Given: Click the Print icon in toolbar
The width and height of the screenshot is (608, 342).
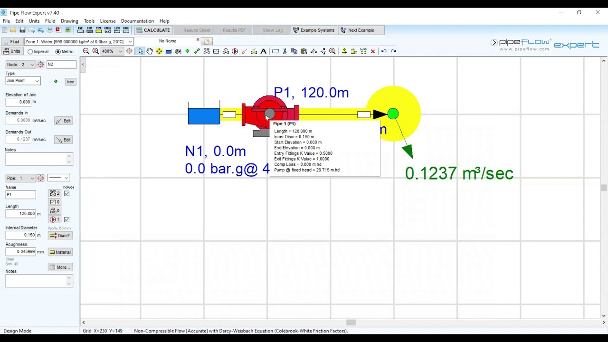Looking at the screenshot, I should tap(49, 30).
